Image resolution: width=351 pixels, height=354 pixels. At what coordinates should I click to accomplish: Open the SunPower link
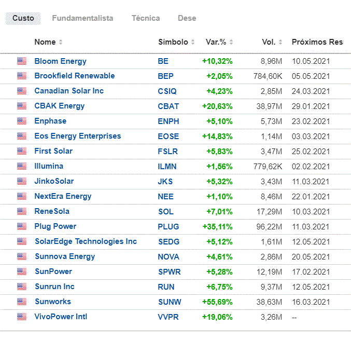tap(53, 271)
